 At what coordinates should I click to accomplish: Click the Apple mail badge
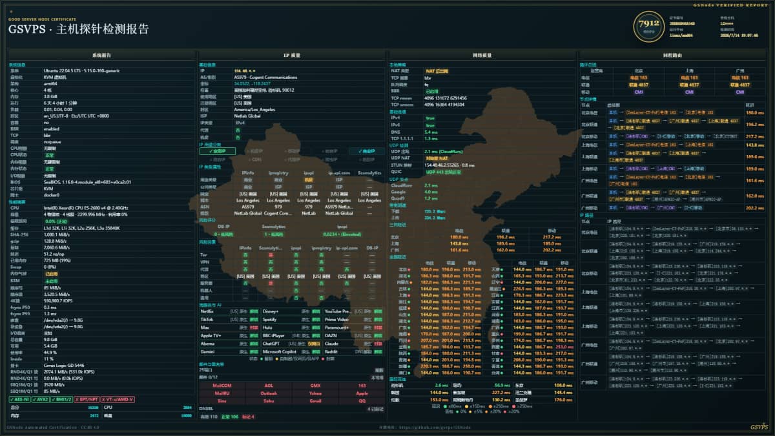(362, 393)
